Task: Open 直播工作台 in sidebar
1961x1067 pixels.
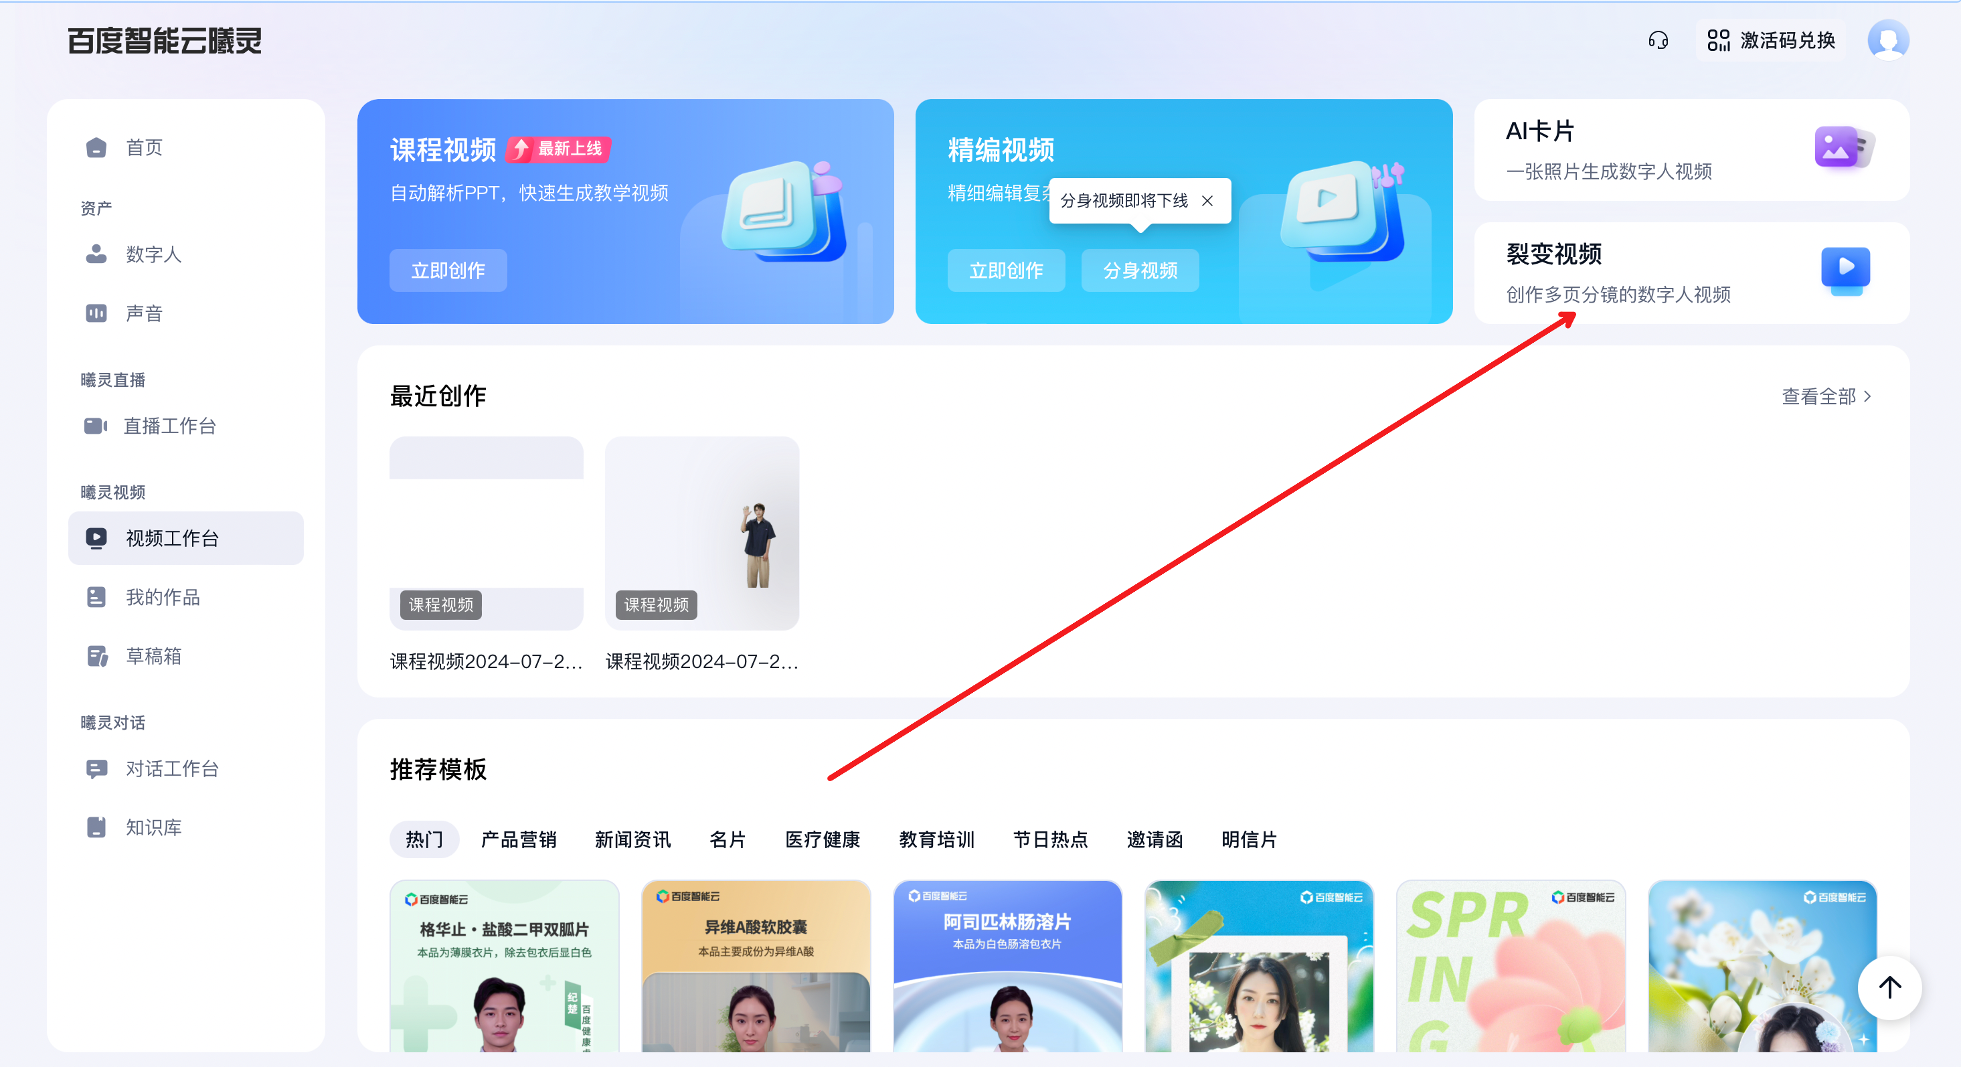Action: click(x=186, y=425)
